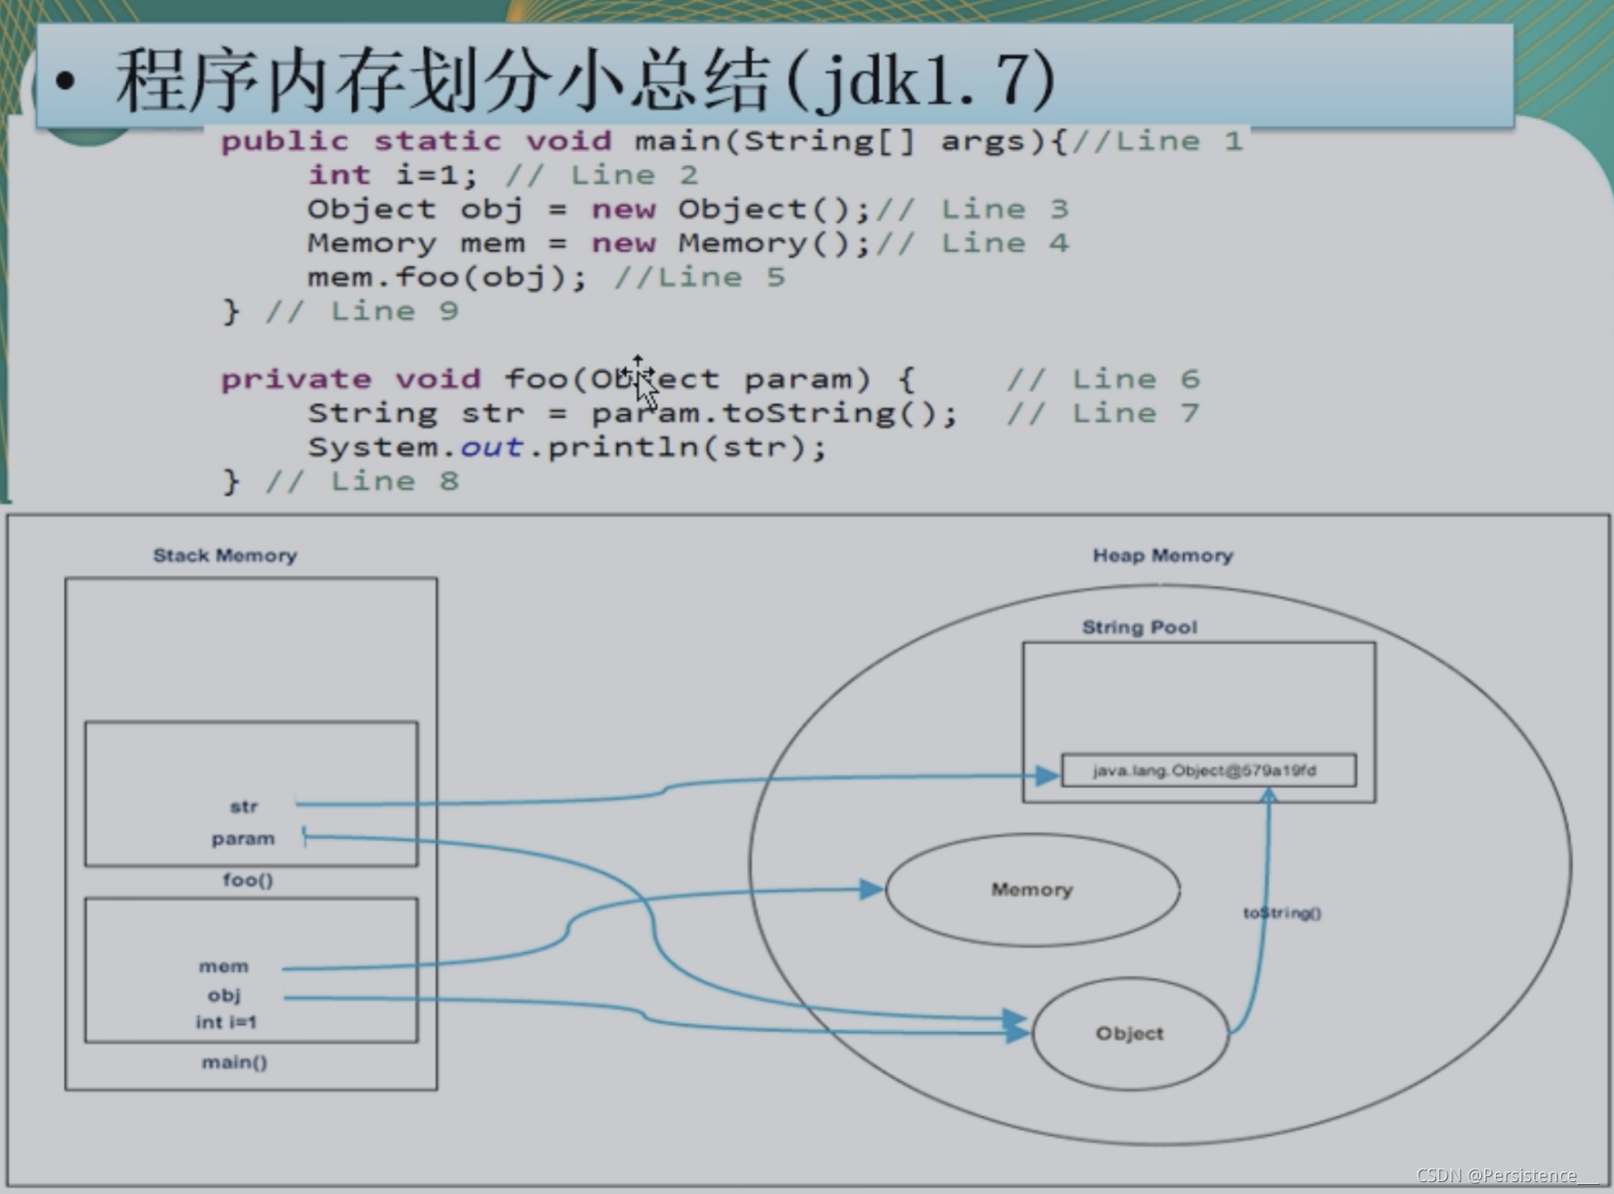Click the 'toString()' arrow label

coord(1282,912)
